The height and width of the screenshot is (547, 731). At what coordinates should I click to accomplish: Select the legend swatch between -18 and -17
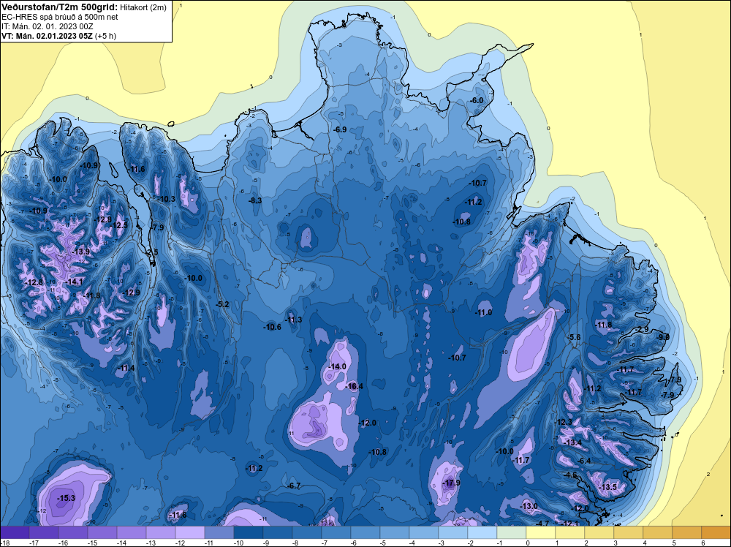(15, 532)
